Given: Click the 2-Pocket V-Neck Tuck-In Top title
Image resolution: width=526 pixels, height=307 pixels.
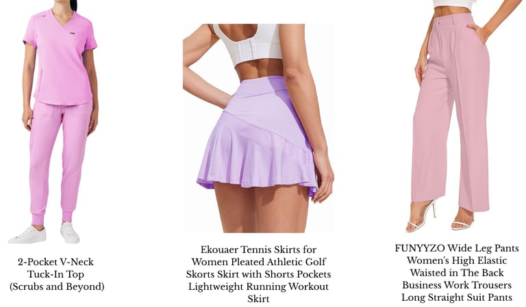Looking at the screenshot, I should pos(55,268).
